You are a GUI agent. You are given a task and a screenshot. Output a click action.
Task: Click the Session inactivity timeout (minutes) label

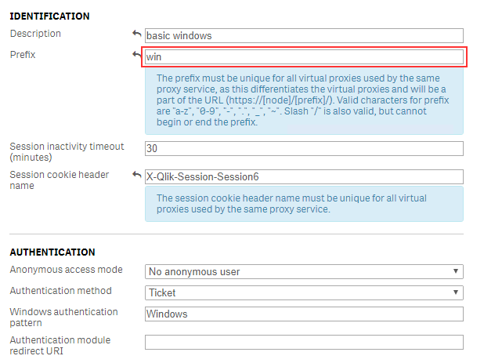(x=67, y=151)
